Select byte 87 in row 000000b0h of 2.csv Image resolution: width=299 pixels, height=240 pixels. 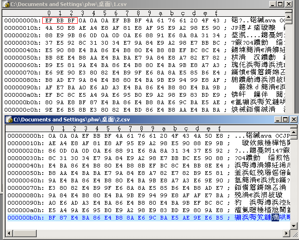coord(63,218)
